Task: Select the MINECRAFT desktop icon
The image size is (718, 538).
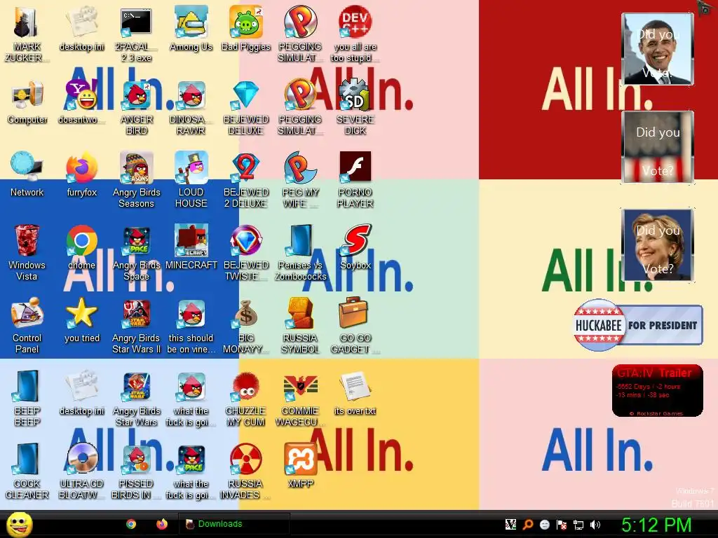Action: [191, 247]
